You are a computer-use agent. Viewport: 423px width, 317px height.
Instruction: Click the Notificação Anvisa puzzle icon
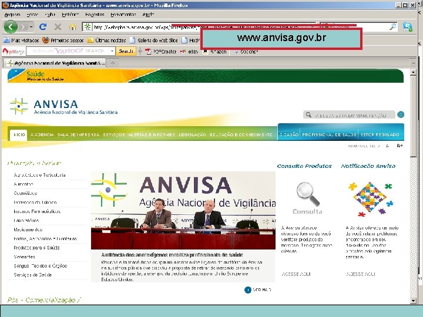371,199
